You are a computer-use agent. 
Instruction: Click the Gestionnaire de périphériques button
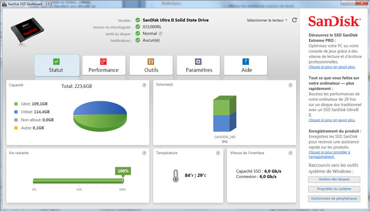334,199
